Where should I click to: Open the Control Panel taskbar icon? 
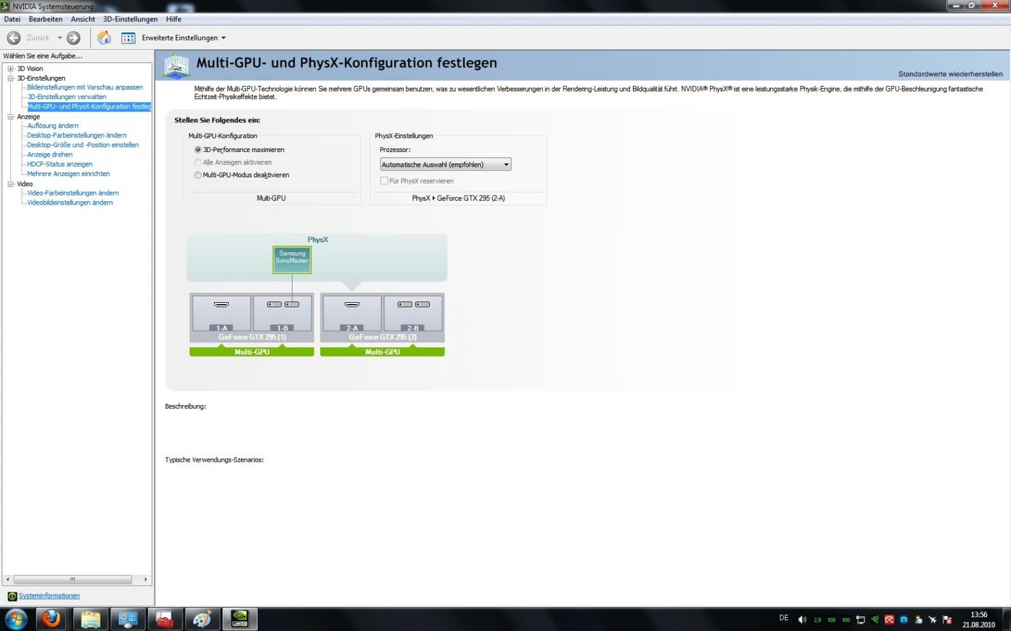click(128, 619)
